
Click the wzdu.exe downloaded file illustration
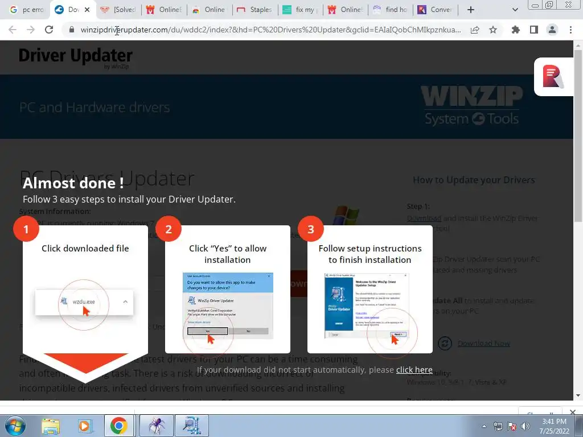(x=84, y=302)
